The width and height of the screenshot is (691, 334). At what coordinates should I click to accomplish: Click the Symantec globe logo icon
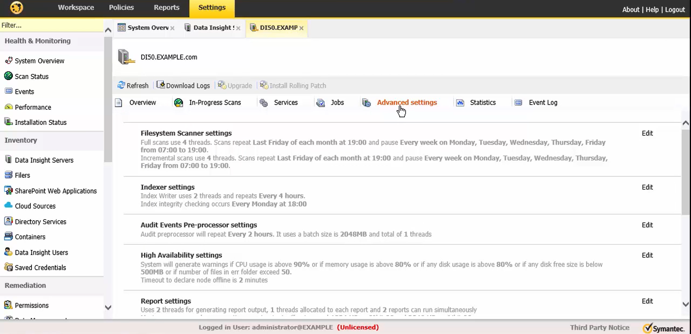(17, 8)
